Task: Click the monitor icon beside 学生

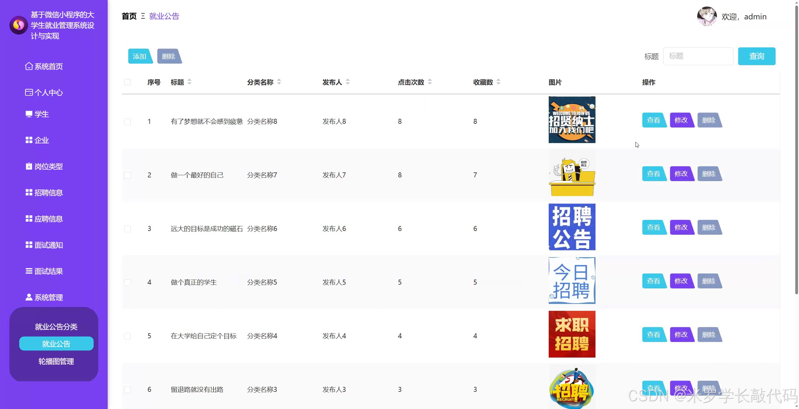Action: tap(29, 114)
